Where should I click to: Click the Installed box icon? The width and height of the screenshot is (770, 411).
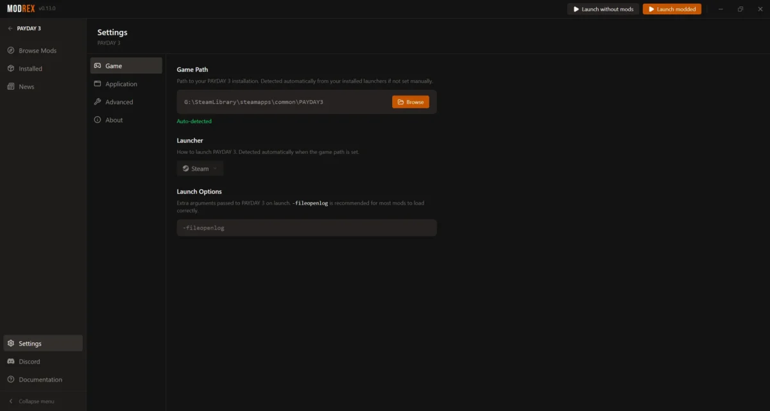[11, 69]
